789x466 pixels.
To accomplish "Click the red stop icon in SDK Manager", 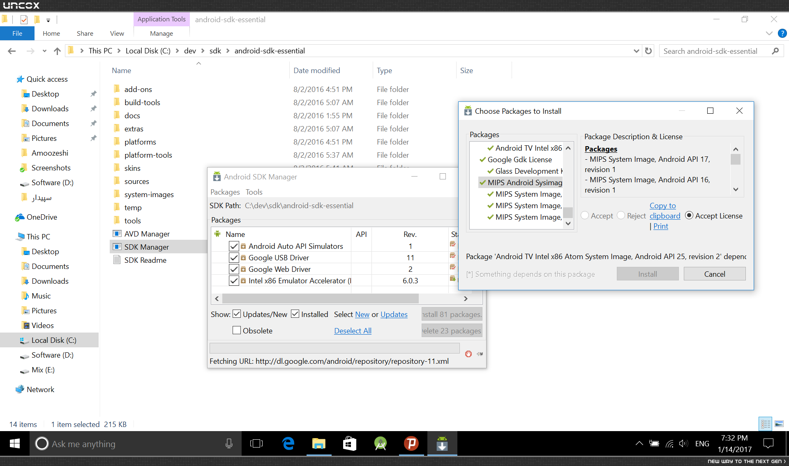I will coord(468,354).
